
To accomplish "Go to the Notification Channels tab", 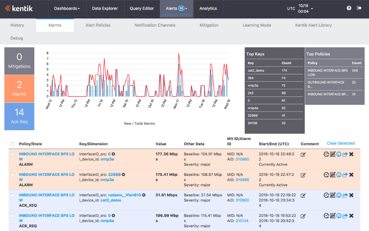I will (x=155, y=25).
